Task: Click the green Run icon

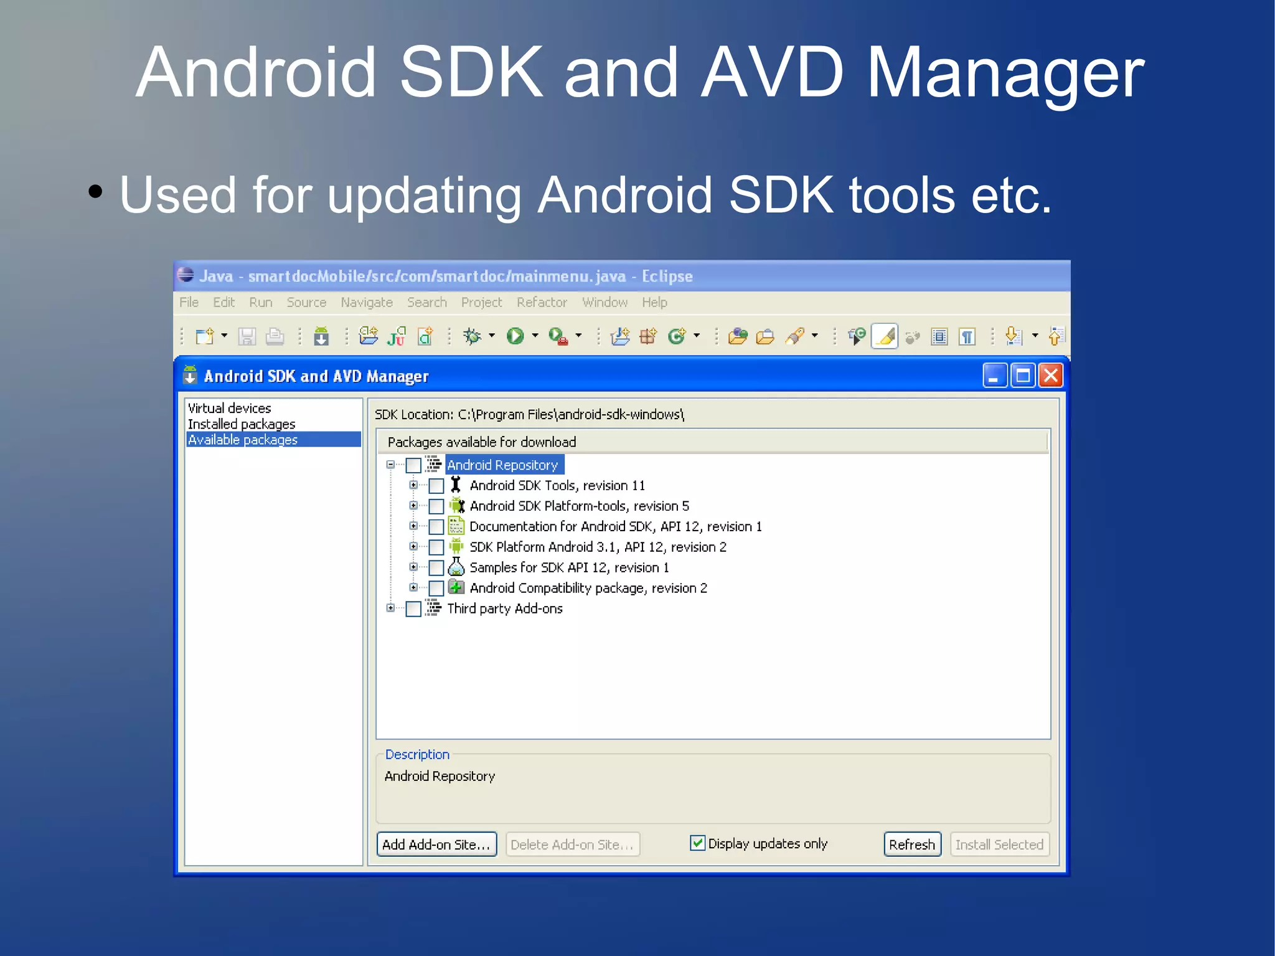Action: pyautogui.click(x=515, y=337)
